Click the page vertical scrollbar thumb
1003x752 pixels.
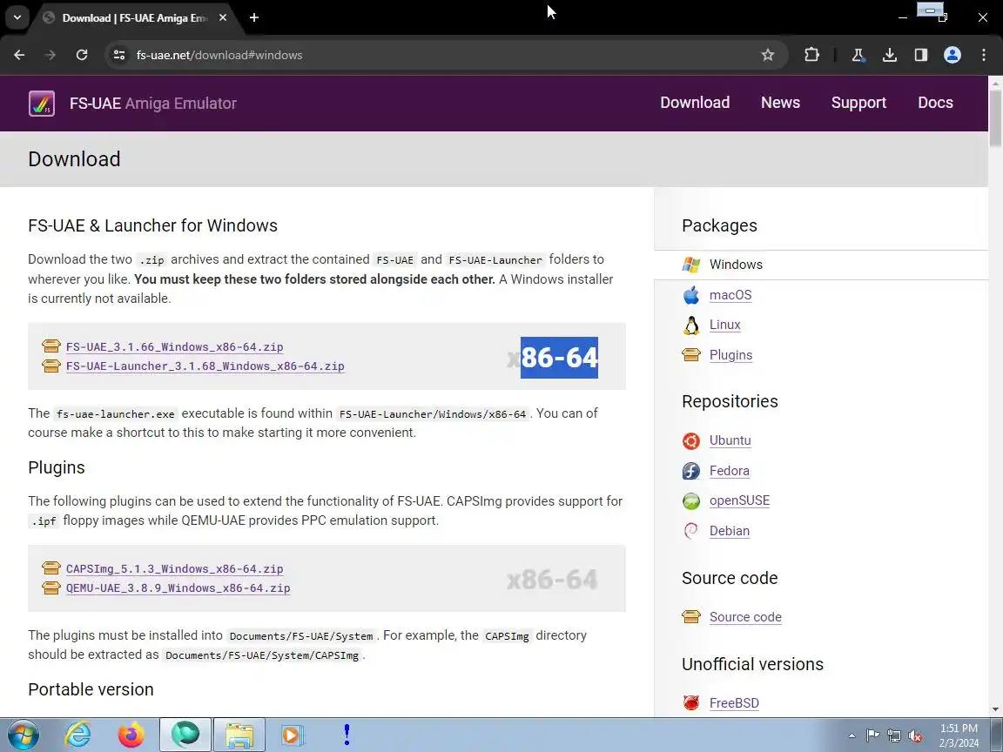pyautogui.click(x=995, y=118)
